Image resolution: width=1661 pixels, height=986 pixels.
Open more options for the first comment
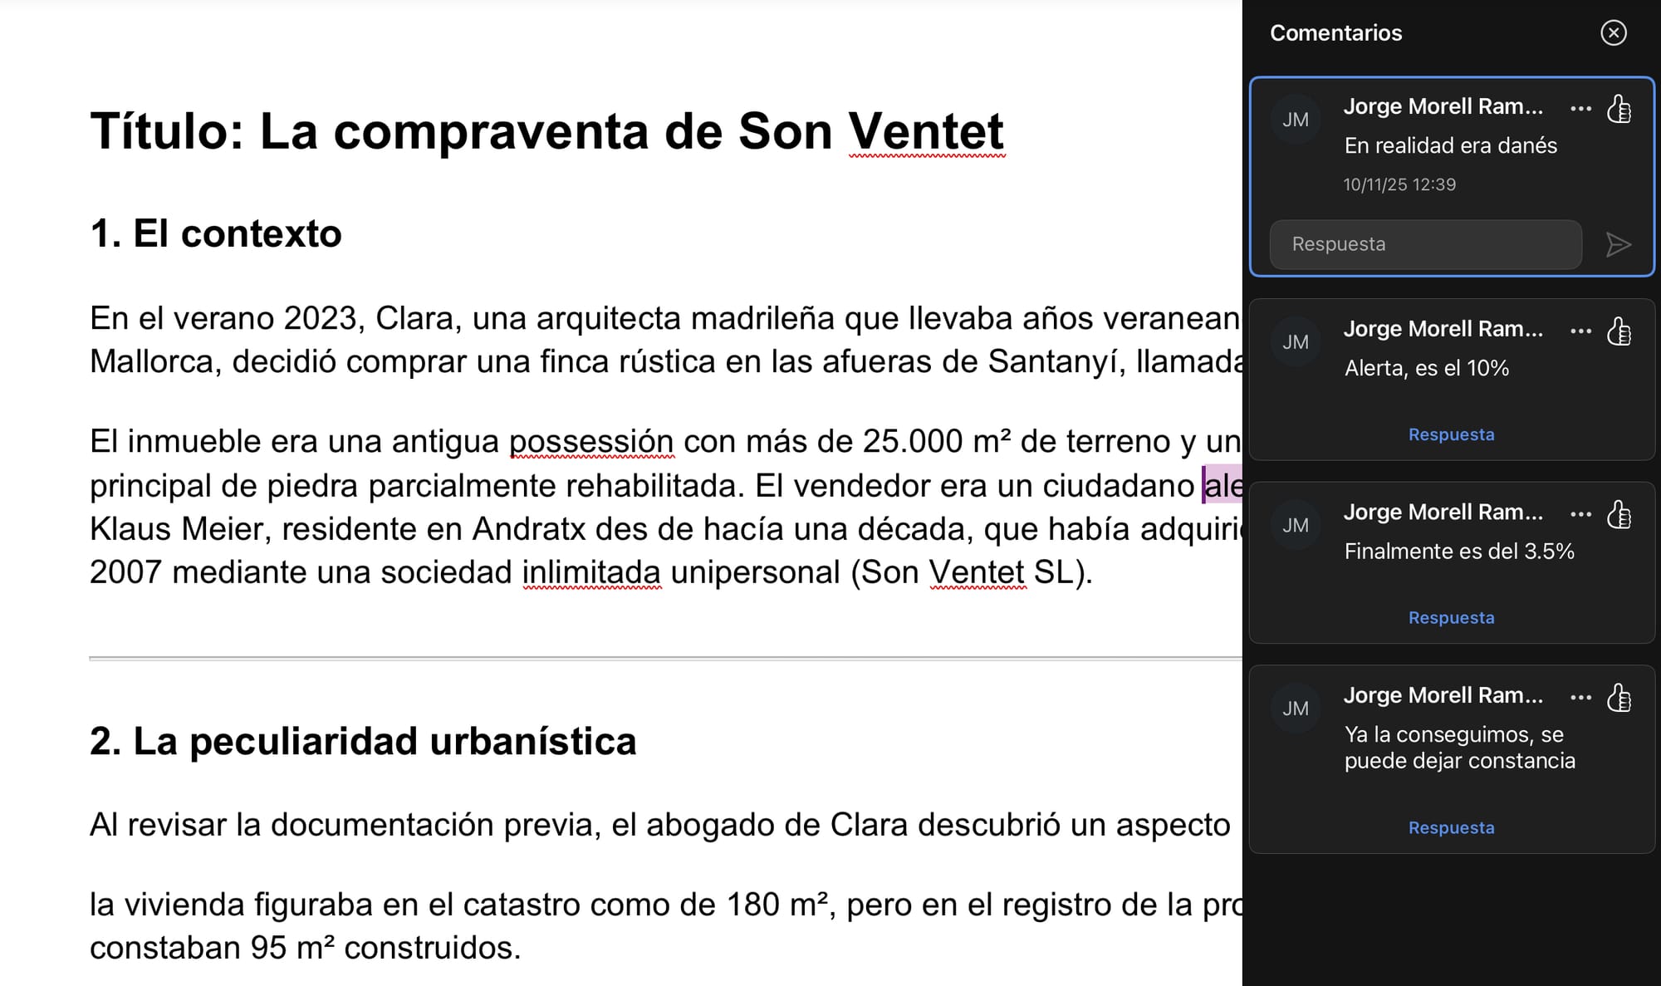point(1580,108)
